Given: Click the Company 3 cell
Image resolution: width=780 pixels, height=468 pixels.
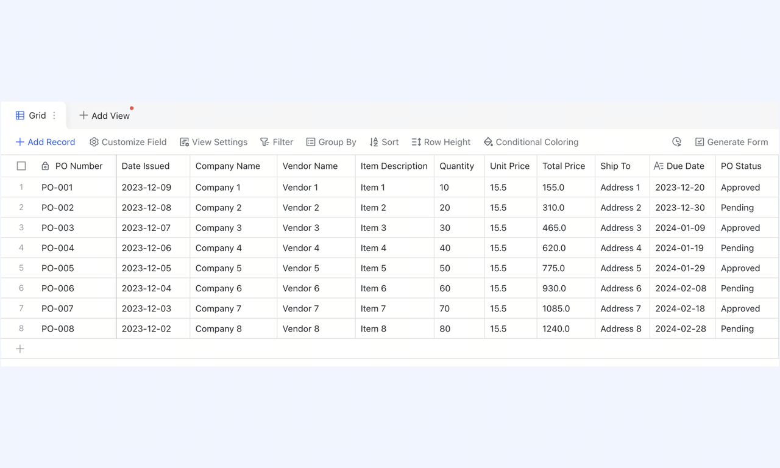Looking at the screenshot, I should pos(233,228).
